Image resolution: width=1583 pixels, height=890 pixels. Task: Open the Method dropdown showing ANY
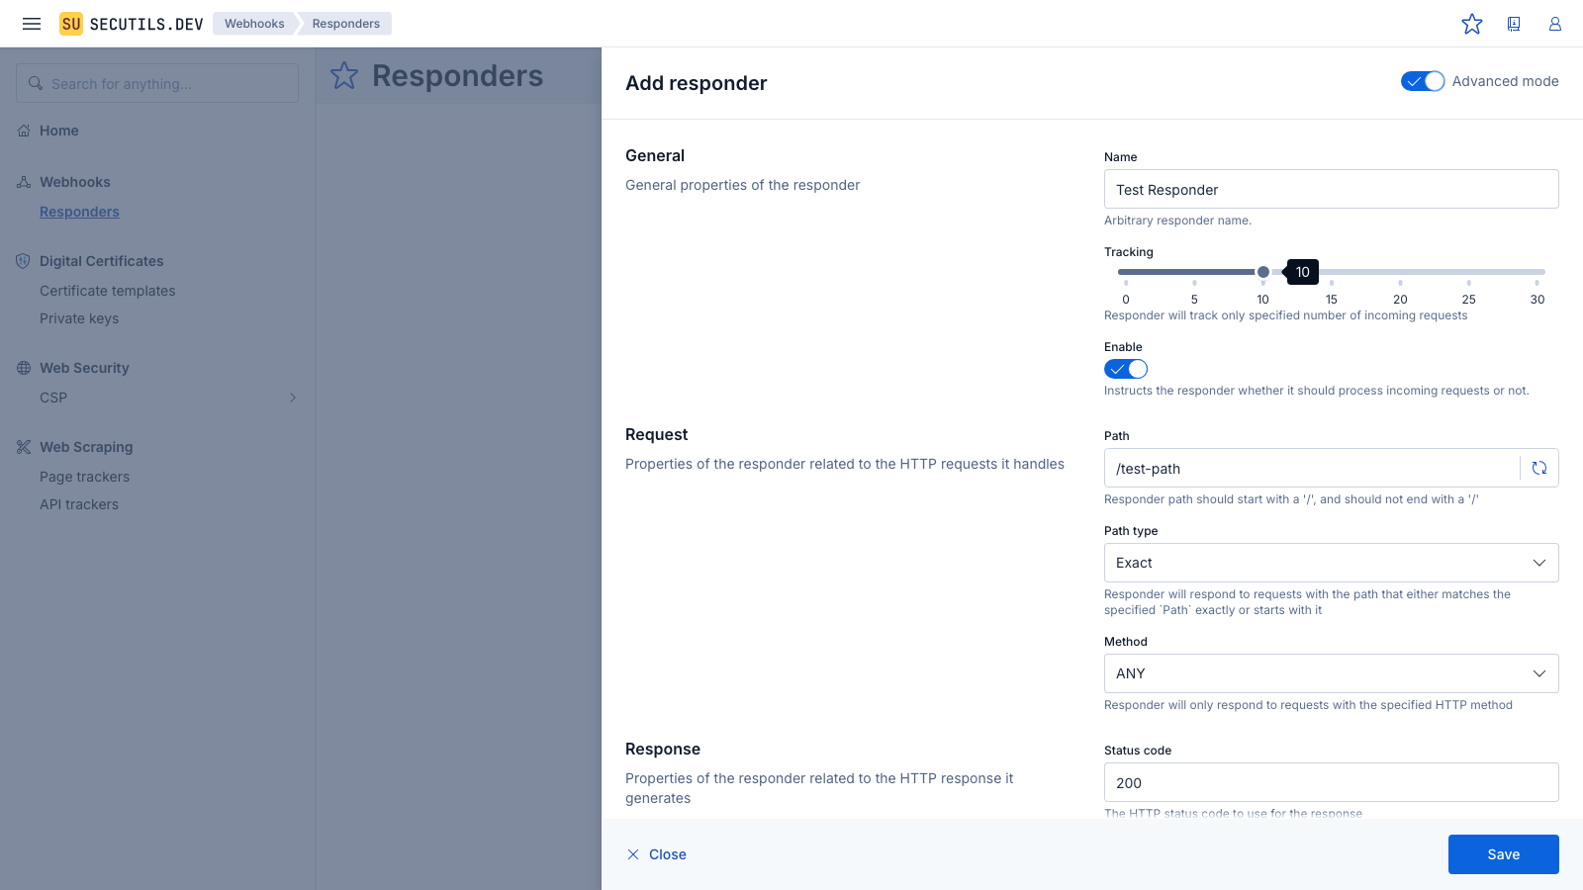coord(1331,673)
